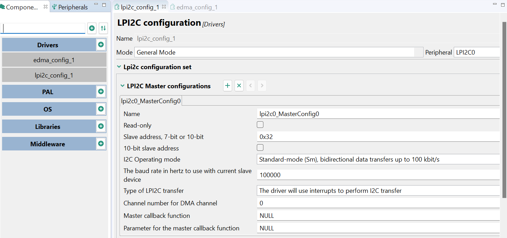Close the Components view tab
Viewport: 507px width, 238px height.
click(45, 7)
